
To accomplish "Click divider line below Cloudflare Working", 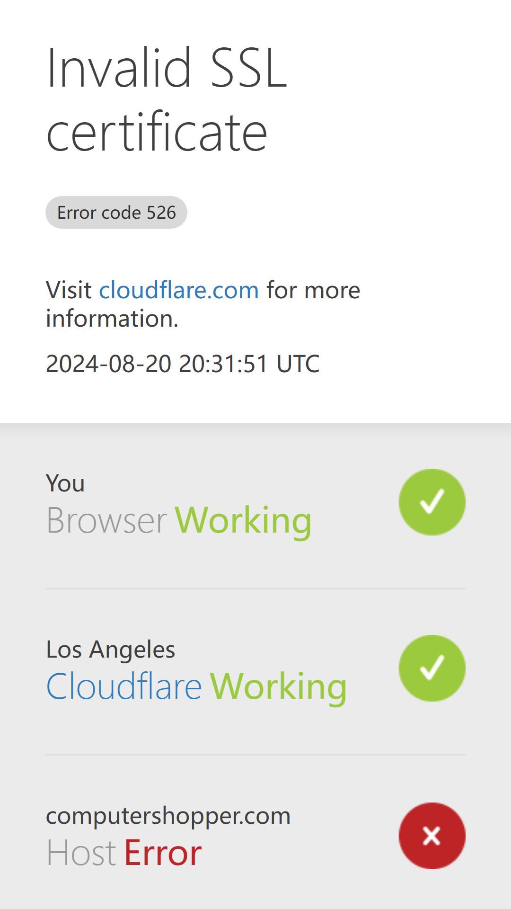I will (x=255, y=755).
